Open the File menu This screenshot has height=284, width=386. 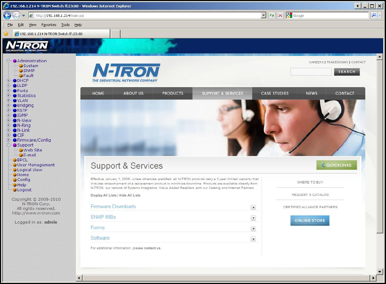[x=10, y=25]
